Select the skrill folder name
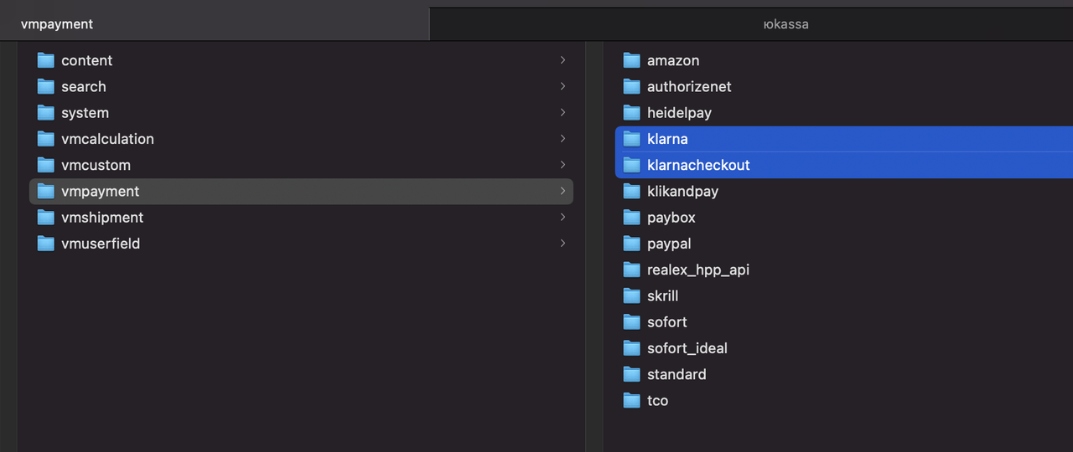 tap(662, 295)
